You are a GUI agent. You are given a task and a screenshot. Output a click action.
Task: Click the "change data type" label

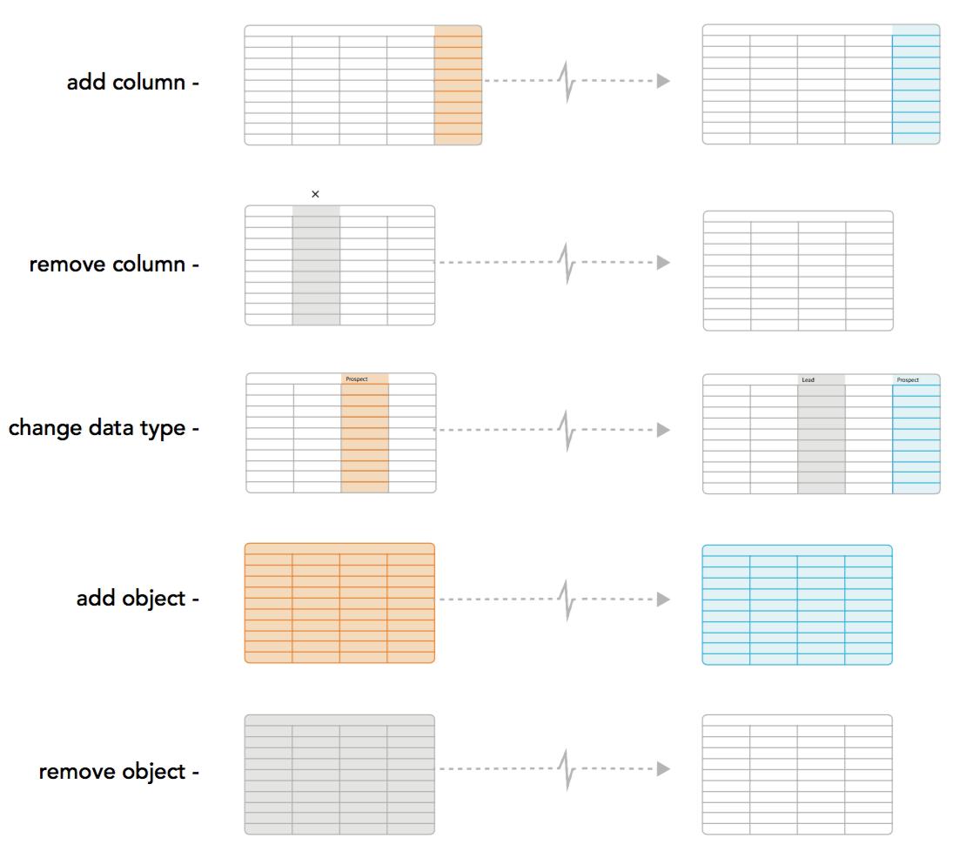point(97,429)
